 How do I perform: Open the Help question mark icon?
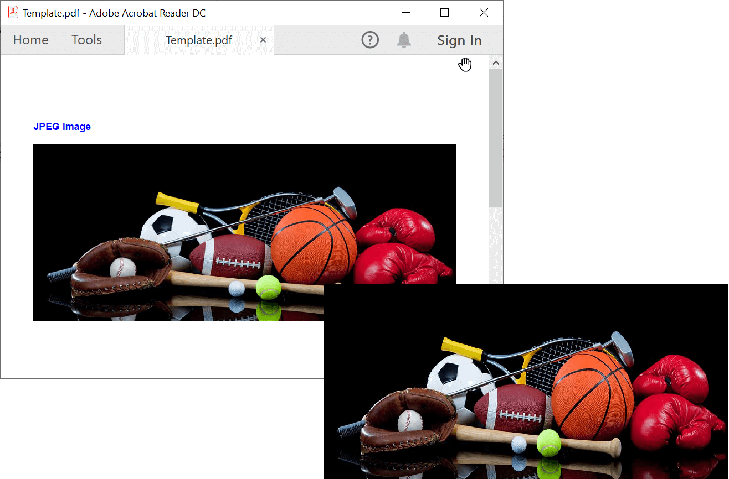pyautogui.click(x=369, y=40)
